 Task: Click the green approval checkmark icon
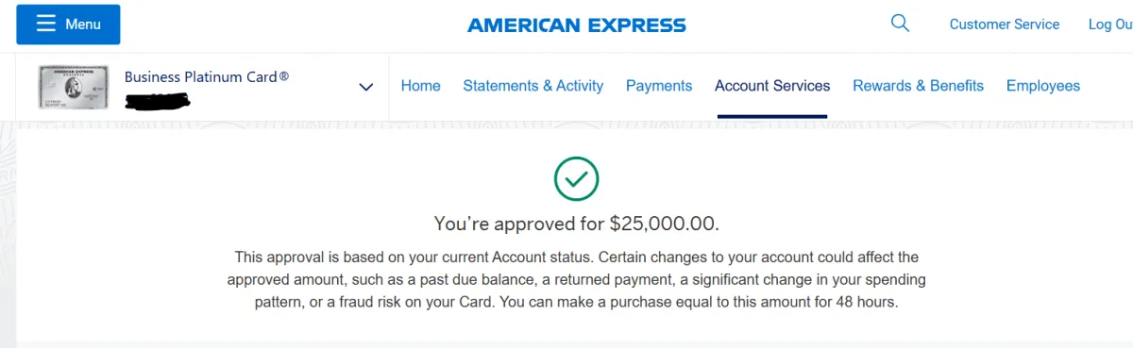(576, 178)
